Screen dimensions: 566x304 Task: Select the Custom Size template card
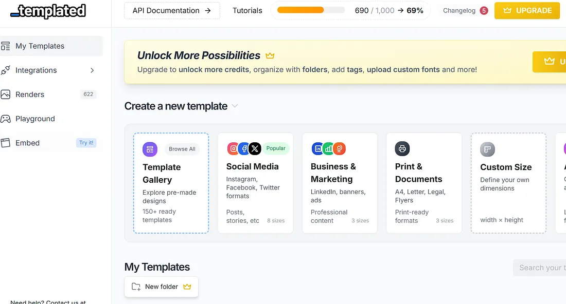pyautogui.click(x=508, y=183)
